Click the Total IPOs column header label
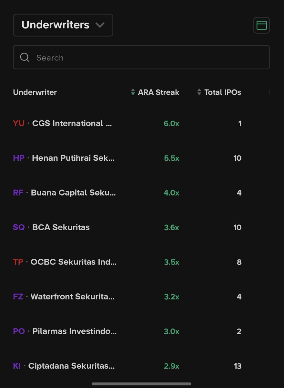284x388 pixels. 223,92
